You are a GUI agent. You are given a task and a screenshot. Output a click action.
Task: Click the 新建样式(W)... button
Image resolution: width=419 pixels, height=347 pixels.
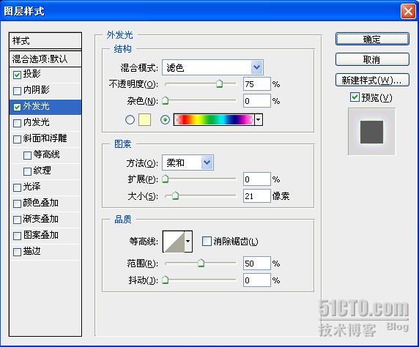pyautogui.click(x=372, y=80)
